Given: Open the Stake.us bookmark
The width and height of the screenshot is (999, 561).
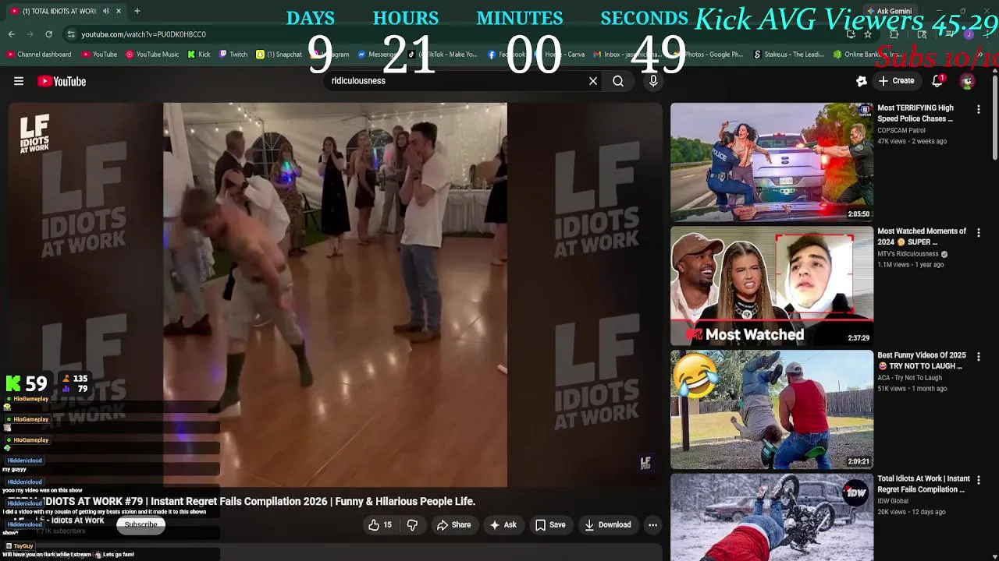Looking at the screenshot, I should [x=787, y=55].
